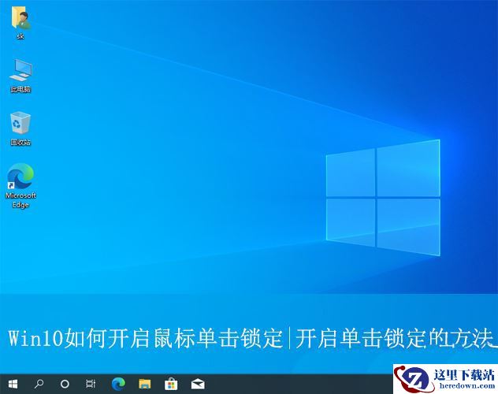The width and height of the screenshot is (498, 394).
Task: Open Microsoft Store from the taskbar
Action: pos(171,385)
